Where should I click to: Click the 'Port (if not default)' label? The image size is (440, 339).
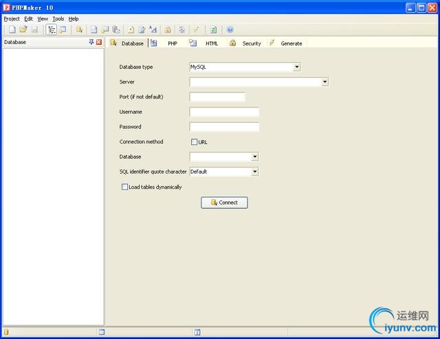point(141,96)
